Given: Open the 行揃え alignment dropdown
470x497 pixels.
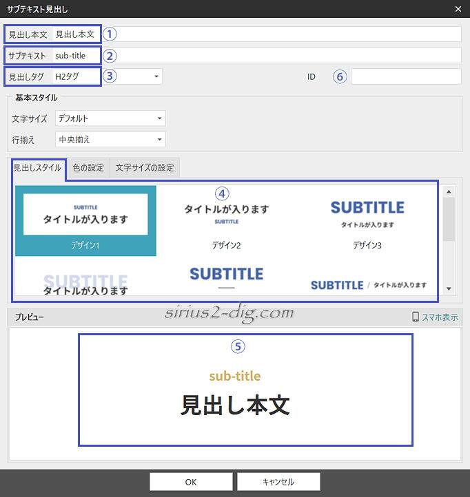Looking at the screenshot, I should tap(110, 140).
